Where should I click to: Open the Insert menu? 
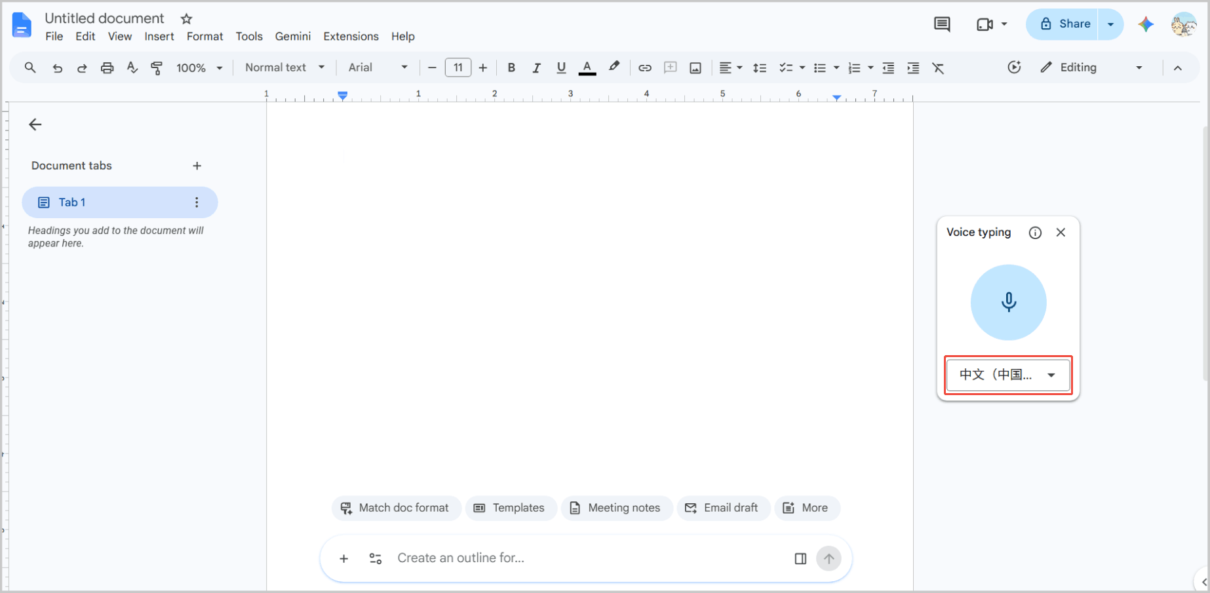159,37
